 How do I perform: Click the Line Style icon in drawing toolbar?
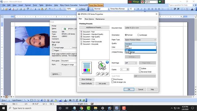[x=70, y=100]
